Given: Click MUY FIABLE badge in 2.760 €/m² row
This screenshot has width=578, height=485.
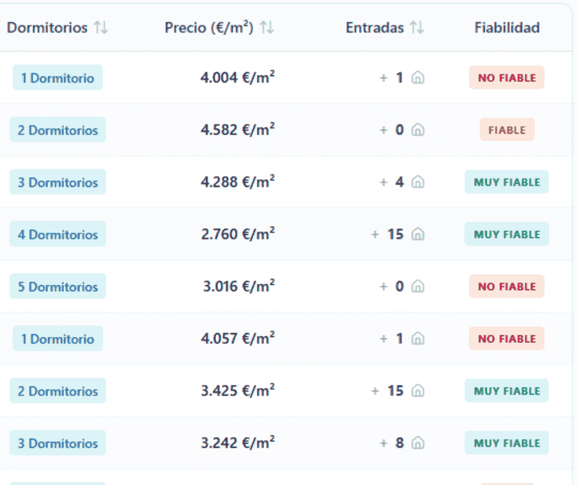Looking at the screenshot, I should (x=507, y=234).
